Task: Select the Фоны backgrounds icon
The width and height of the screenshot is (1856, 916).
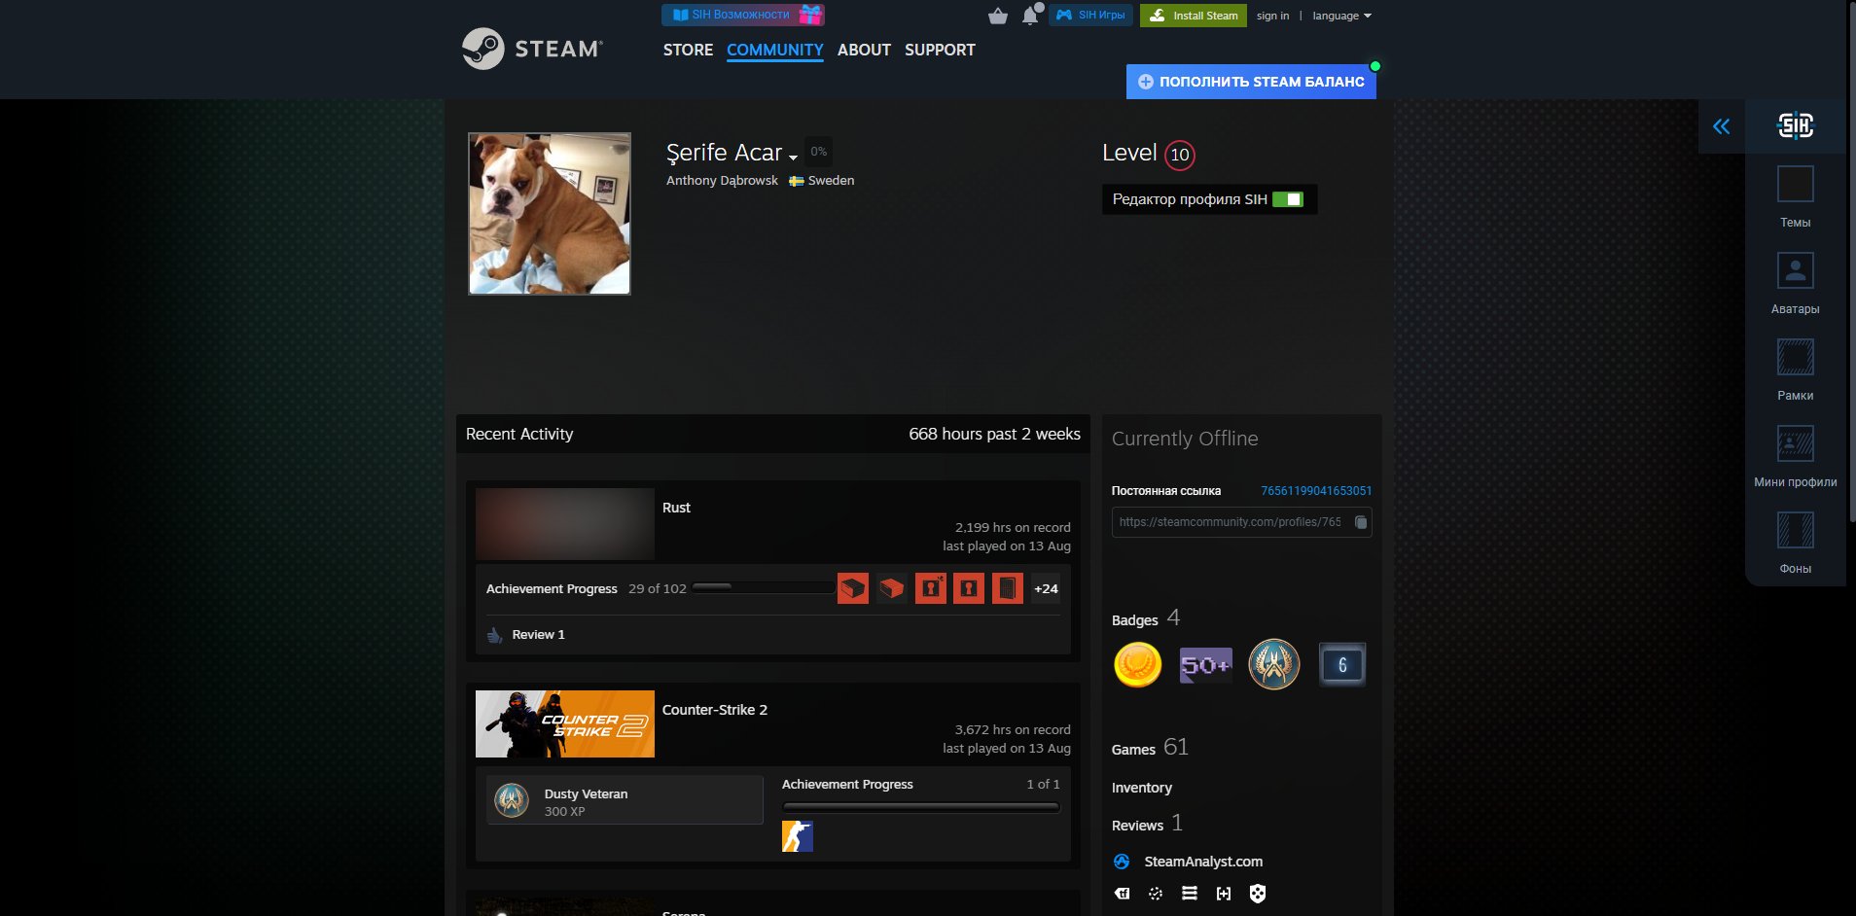Action: (1795, 530)
